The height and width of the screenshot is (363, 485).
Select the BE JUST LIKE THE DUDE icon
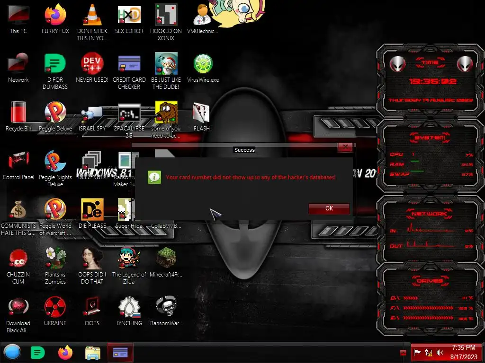pos(166,71)
